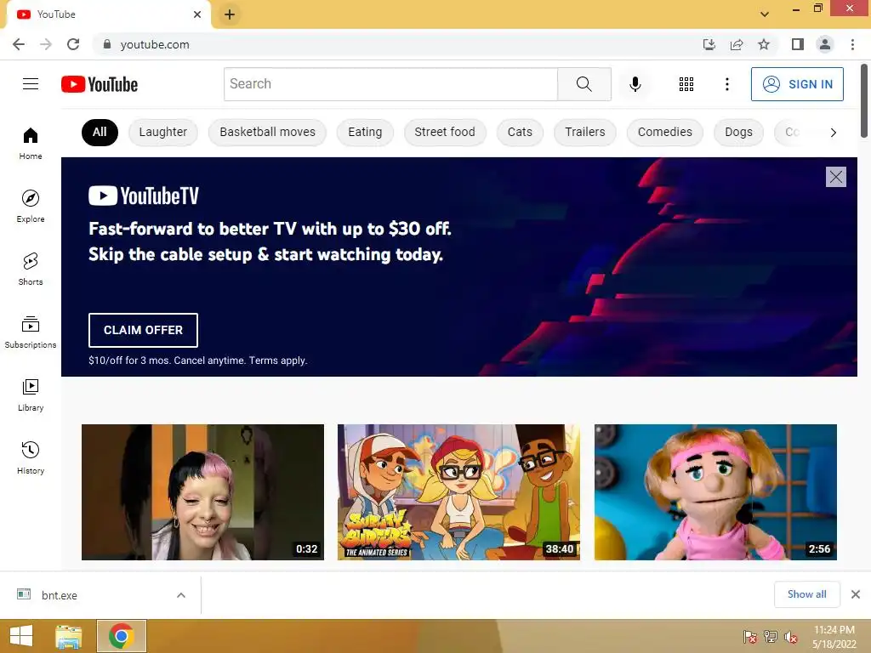The height and width of the screenshot is (653, 871).
Task: Click Chrome icon in taskbar
Action: (122, 636)
